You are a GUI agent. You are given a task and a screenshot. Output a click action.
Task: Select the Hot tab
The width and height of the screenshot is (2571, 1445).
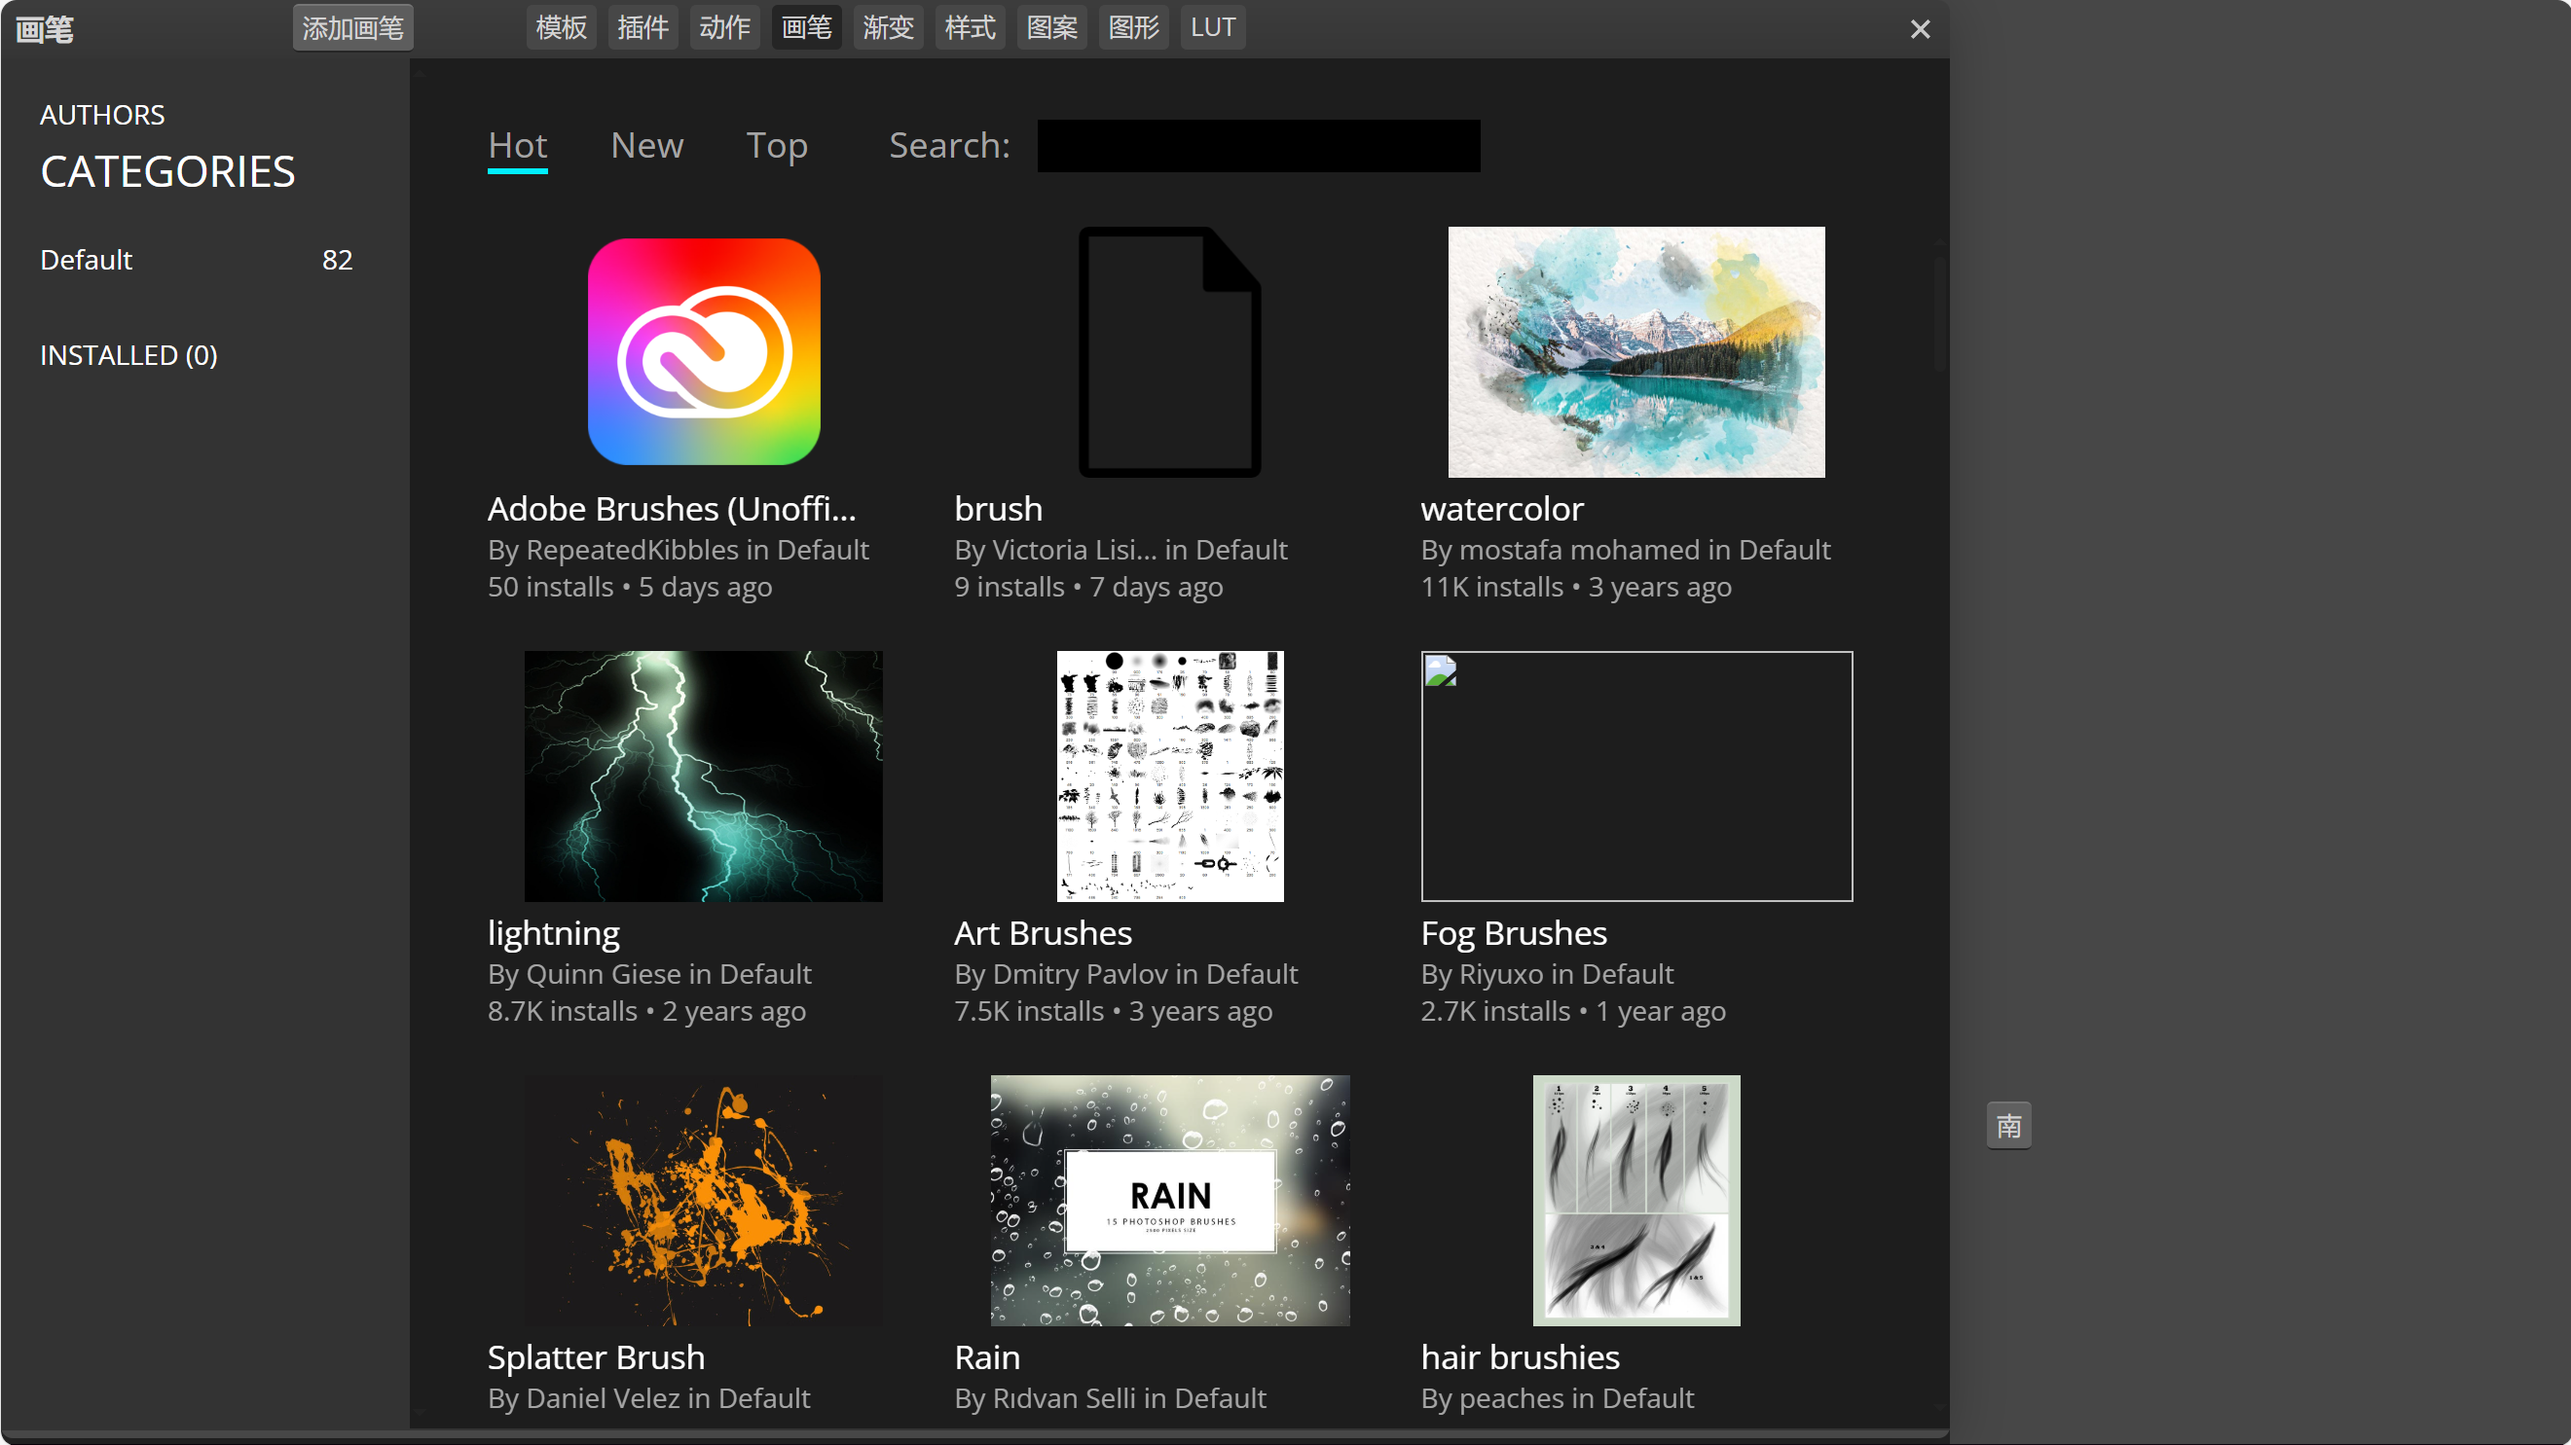pyautogui.click(x=517, y=146)
